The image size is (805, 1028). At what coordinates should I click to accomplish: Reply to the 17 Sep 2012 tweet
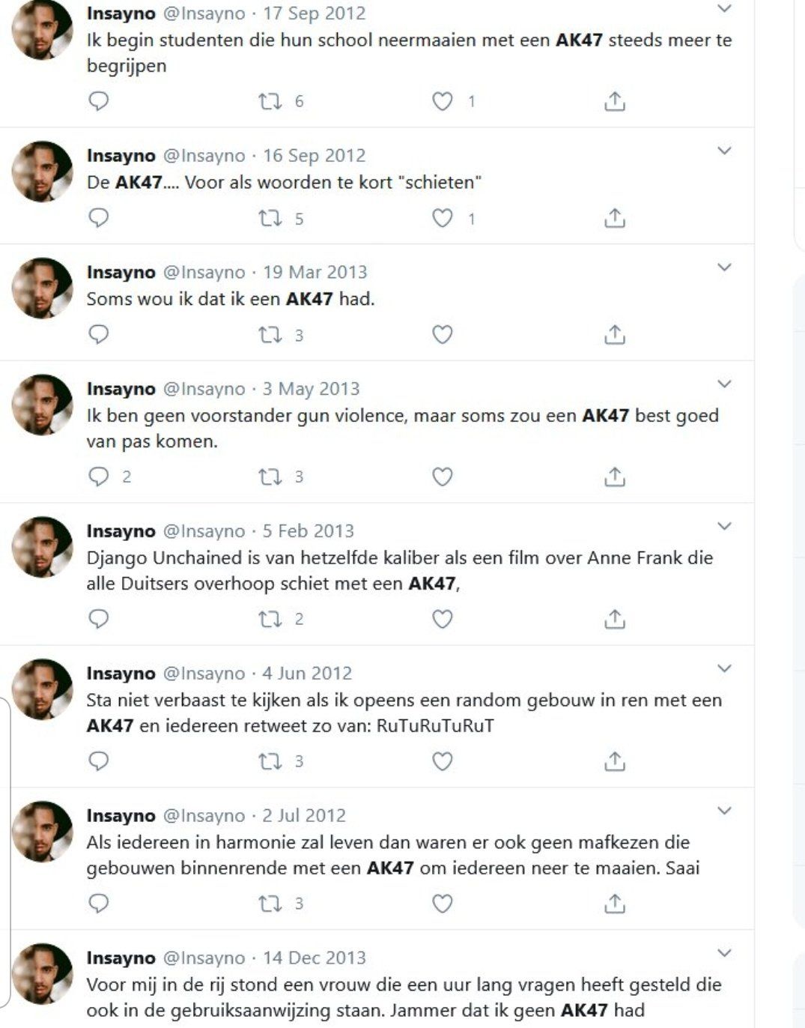(x=99, y=101)
